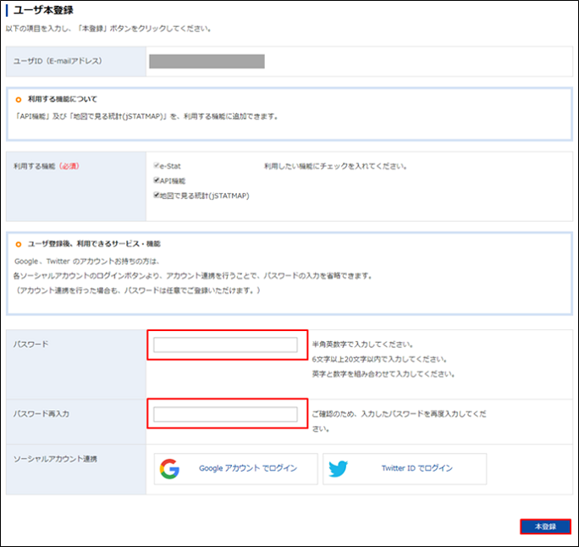Click the Twitter bird icon
Screen dimensions: 579x547
(x=339, y=468)
